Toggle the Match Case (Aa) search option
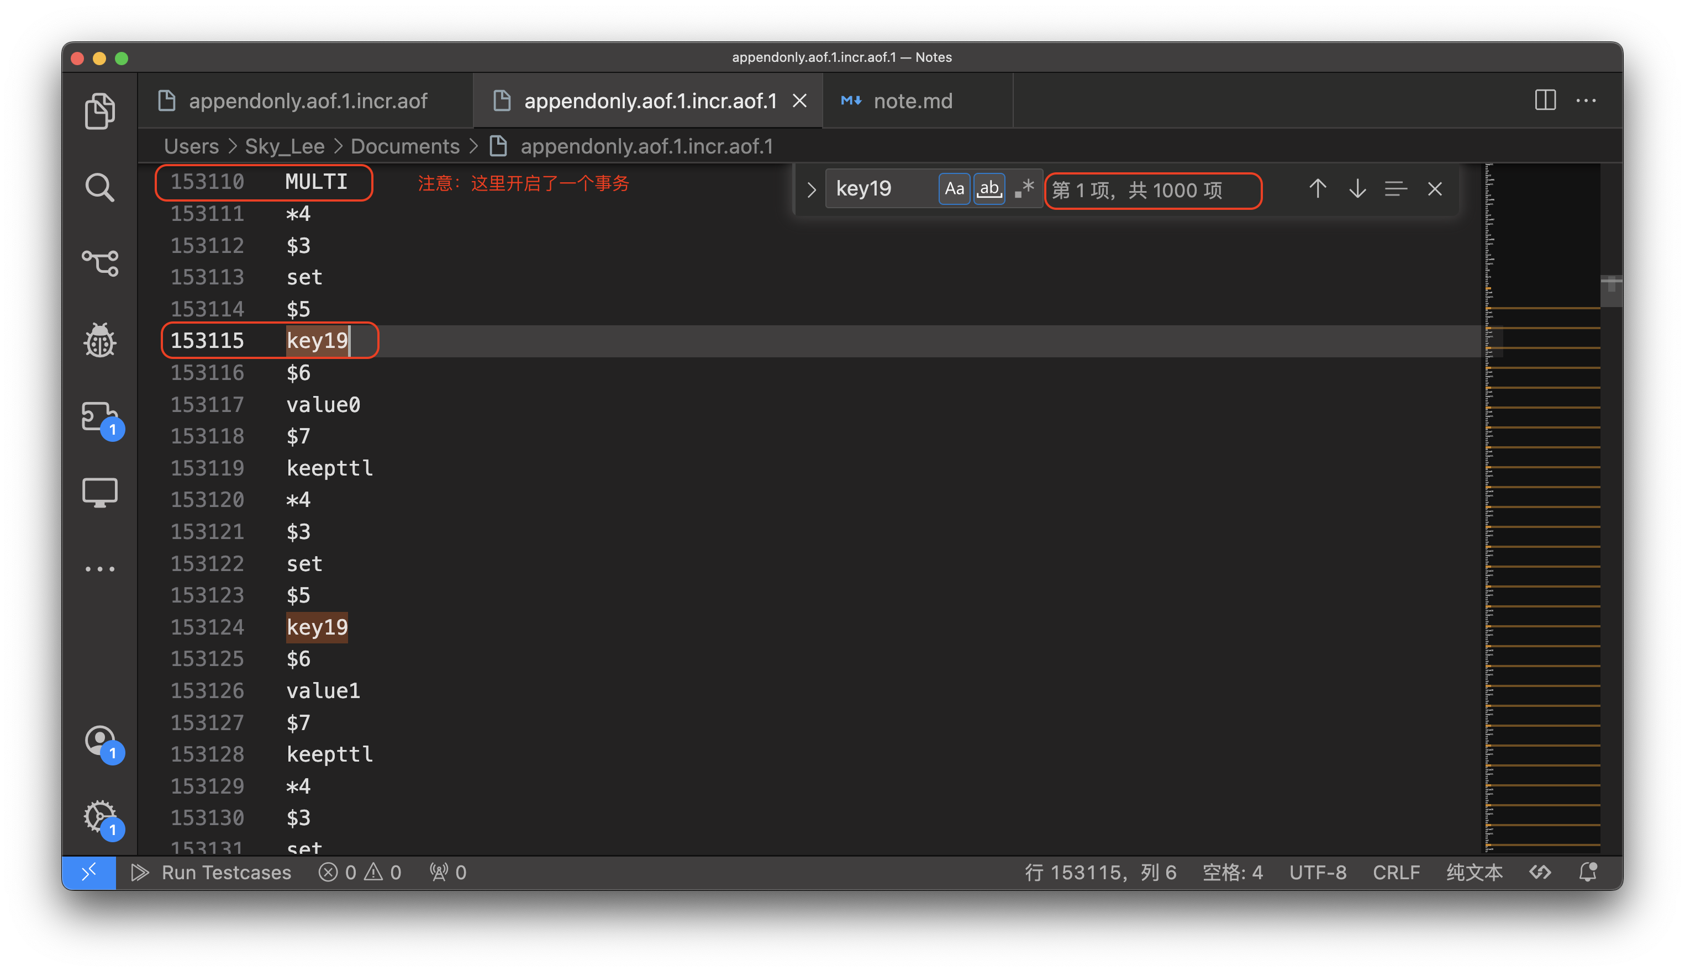This screenshot has width=1685, height=972. (x=954, y=189)
